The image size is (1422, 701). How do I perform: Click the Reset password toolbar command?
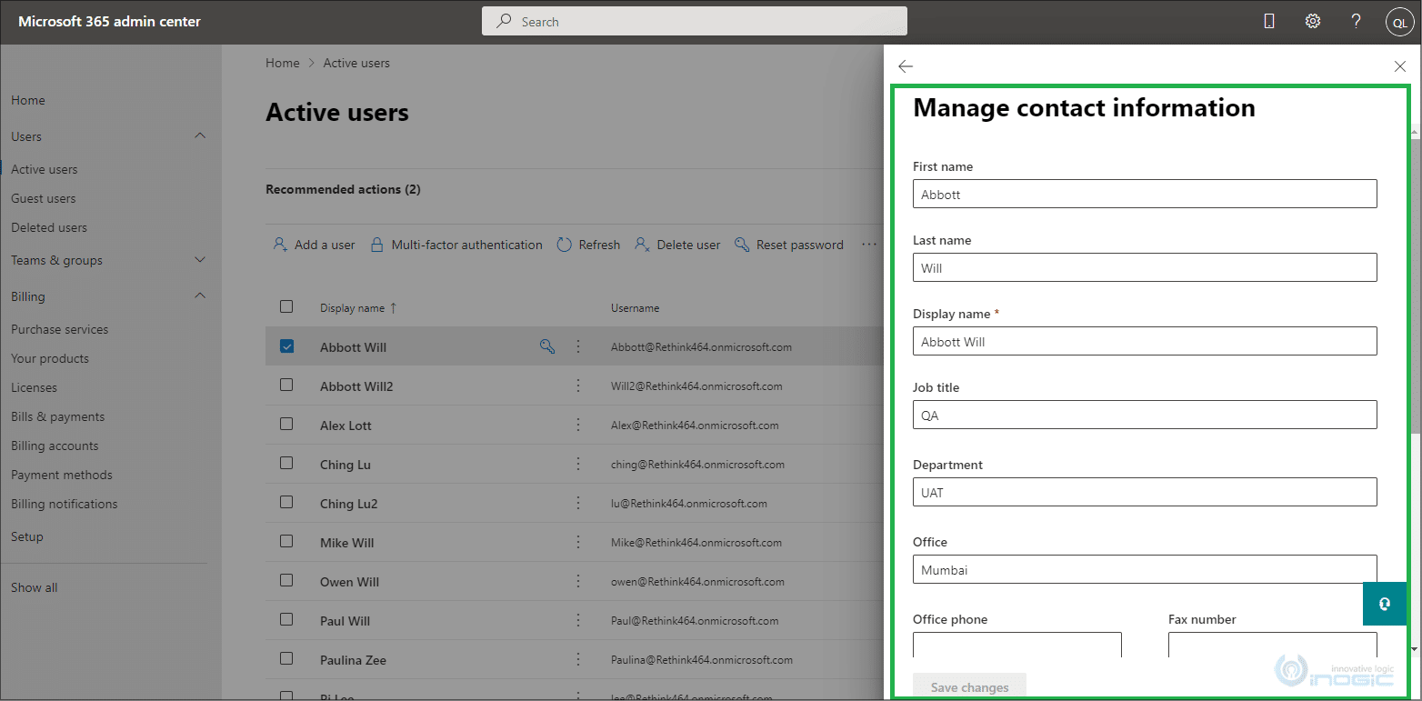pos(789,245)
